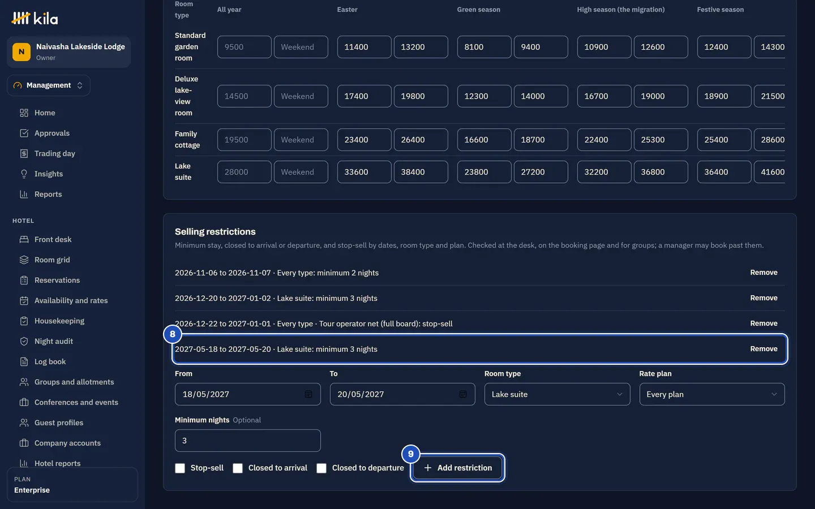815x509 pixels.
Task: Click the Housekeeping clipboard icon
Action: click(24, 321)
